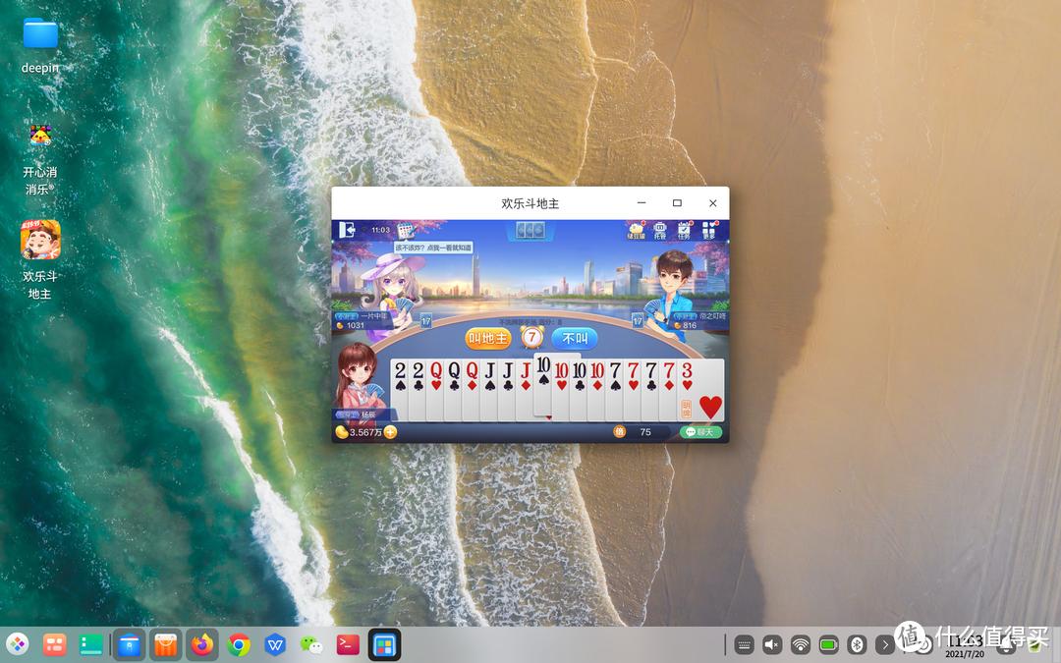
Task: Exit the game room via door icon
Action: point(347,229)
